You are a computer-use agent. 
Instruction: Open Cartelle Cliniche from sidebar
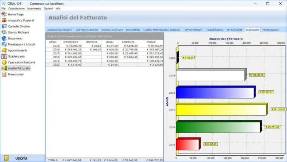pos(19,27)
